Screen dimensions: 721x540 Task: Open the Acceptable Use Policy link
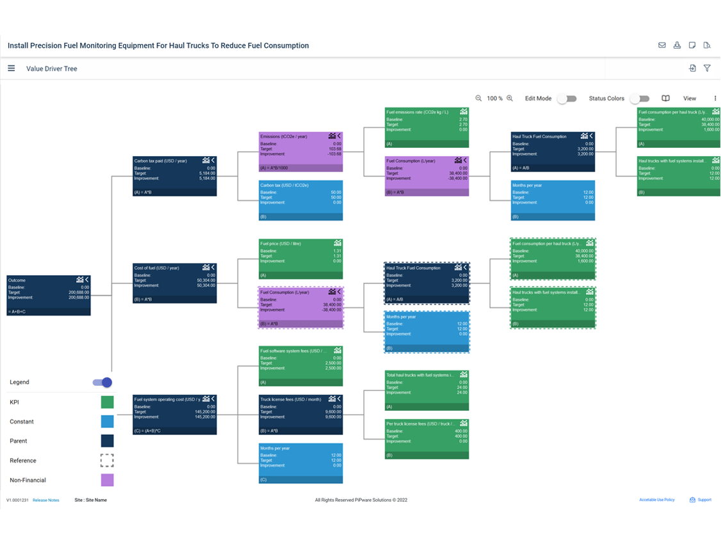tap(656, 500)
